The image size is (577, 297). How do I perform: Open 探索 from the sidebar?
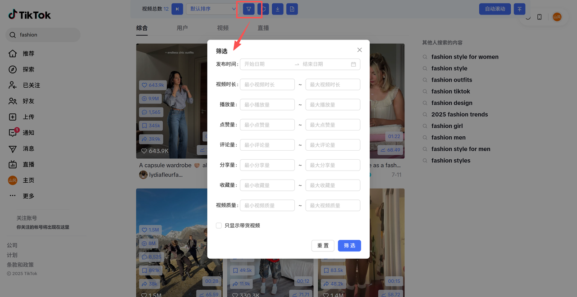click(x=28, y=69)
